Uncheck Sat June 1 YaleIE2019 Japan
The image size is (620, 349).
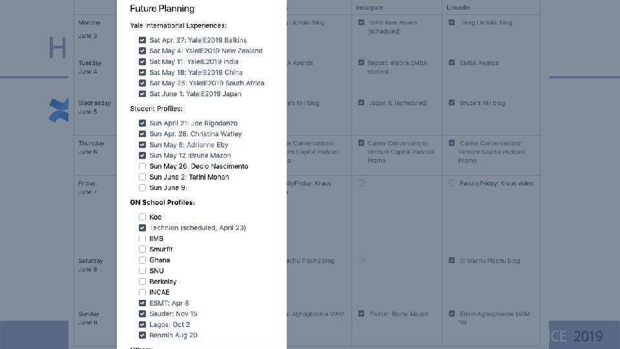coord(142,94)
